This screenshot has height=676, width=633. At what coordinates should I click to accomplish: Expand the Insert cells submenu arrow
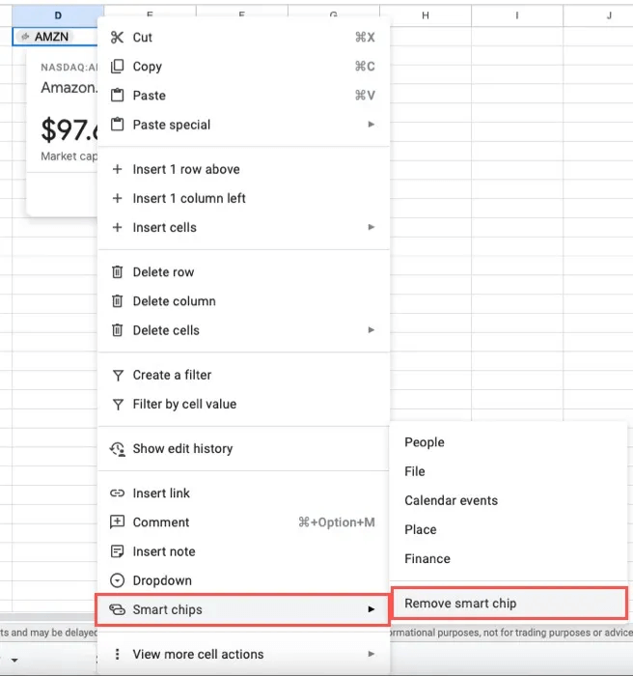(x=371, y=227)
